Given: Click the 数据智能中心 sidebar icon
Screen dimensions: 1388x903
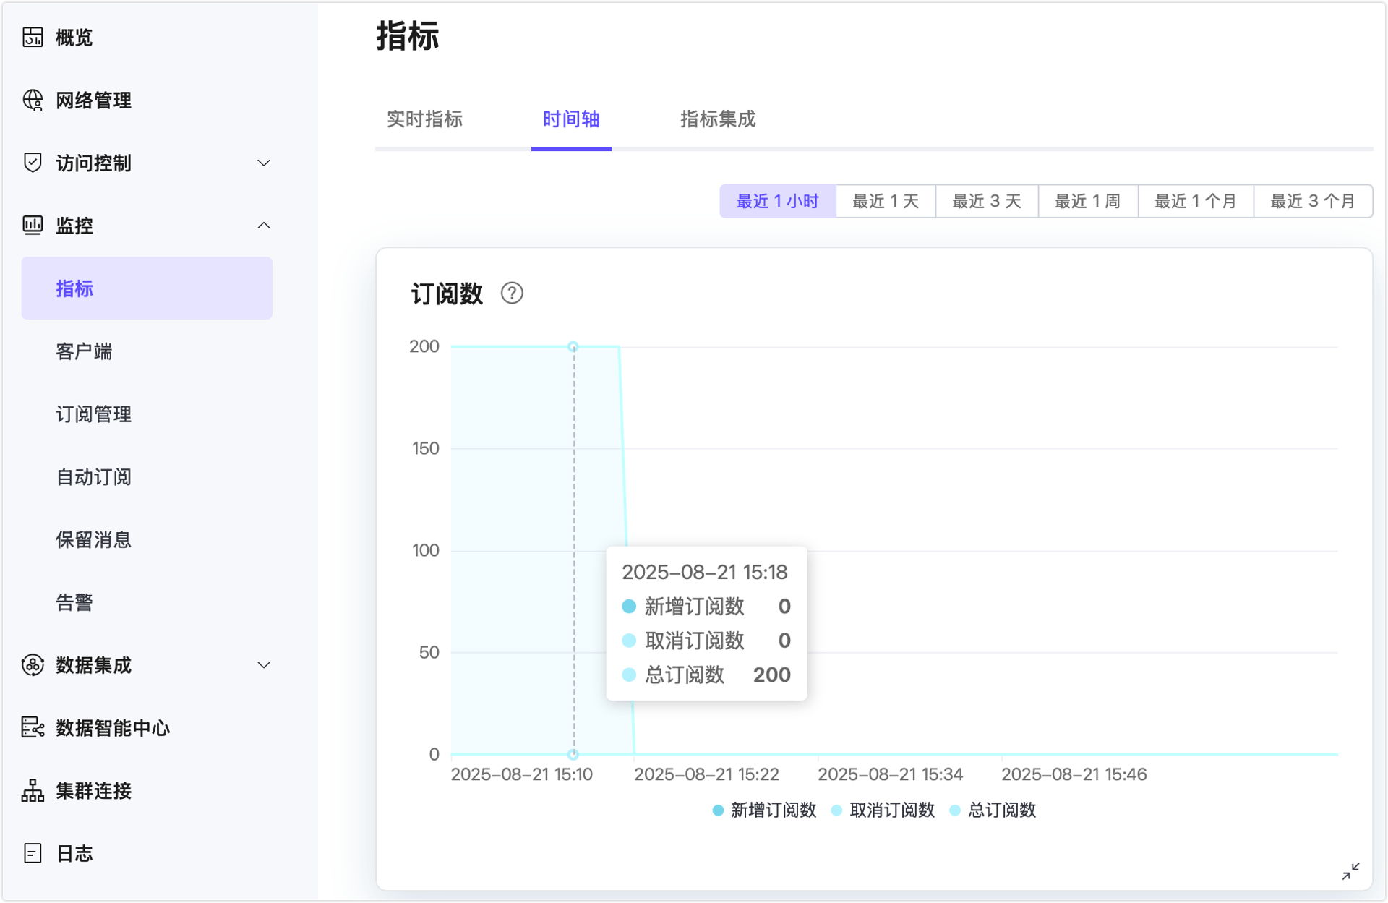Looking at the screenshot, I should click(x=33, y=727).
